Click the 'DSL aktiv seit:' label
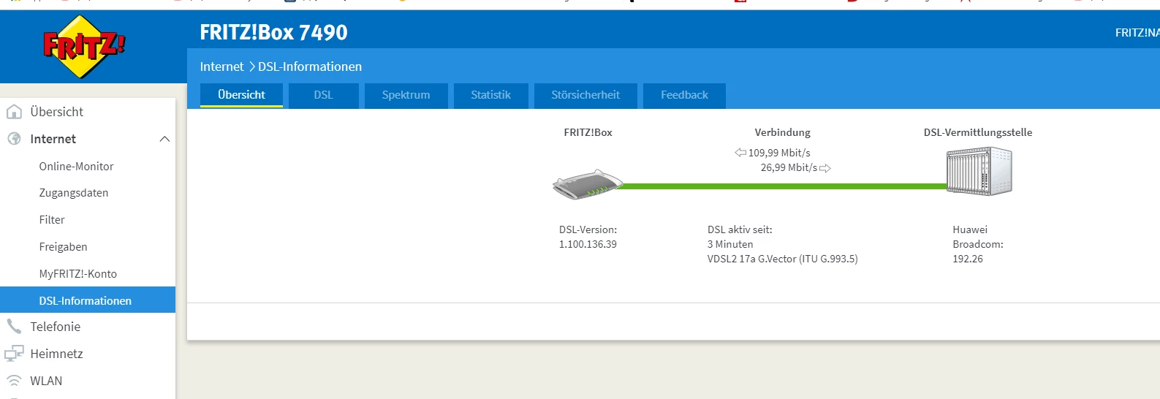The height and width of the screenshot is (399, 1160). [x=740, y=229]
